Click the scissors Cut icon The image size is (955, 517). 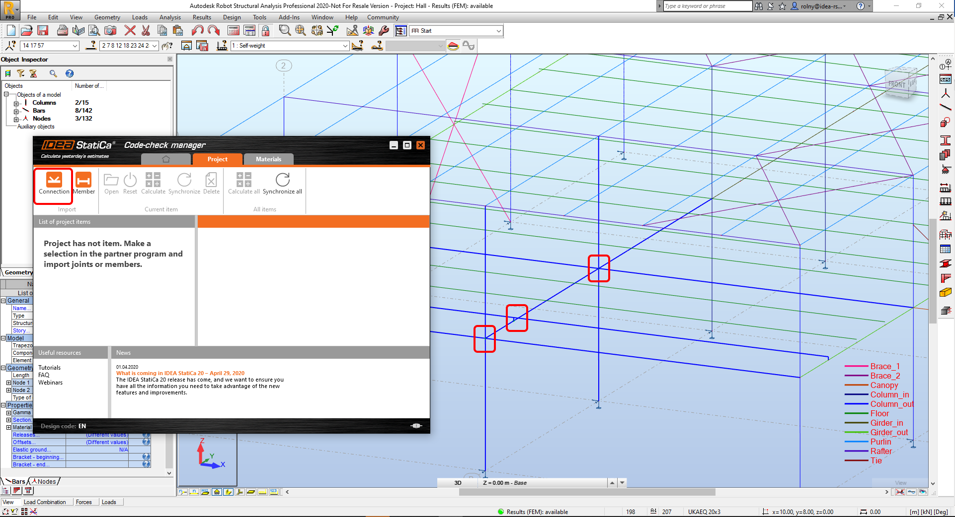[146, 31]
